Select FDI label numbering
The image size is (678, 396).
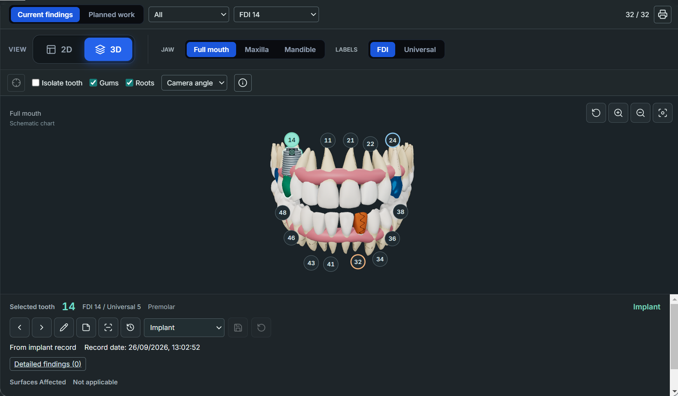382,50
